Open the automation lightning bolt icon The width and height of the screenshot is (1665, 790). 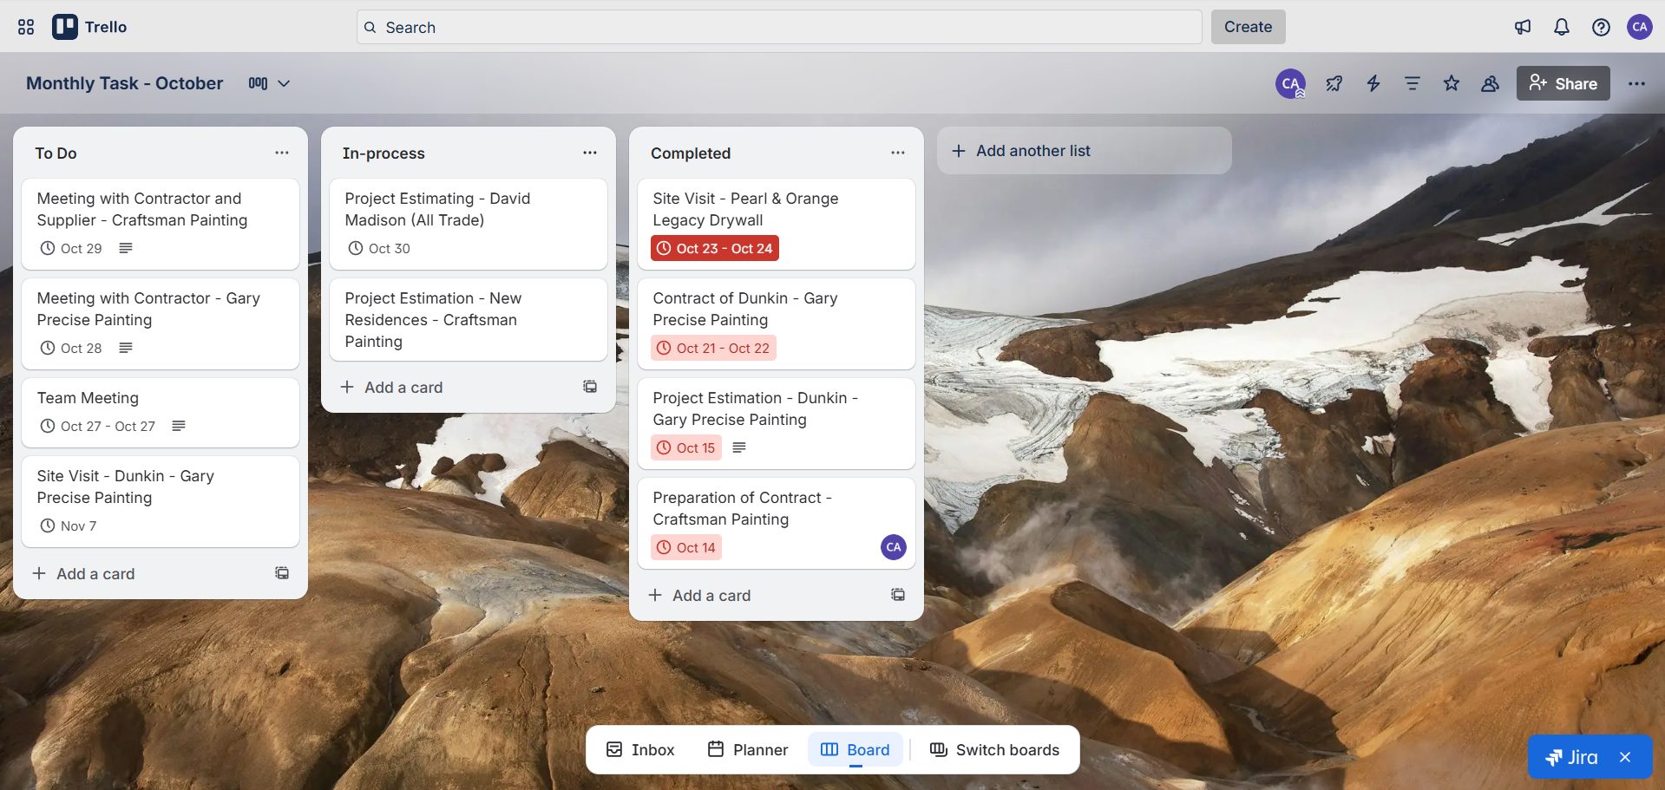tap(1373, 83)
